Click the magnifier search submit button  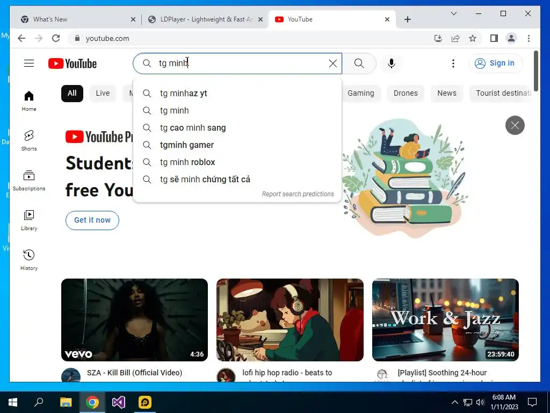coord(359,63)
